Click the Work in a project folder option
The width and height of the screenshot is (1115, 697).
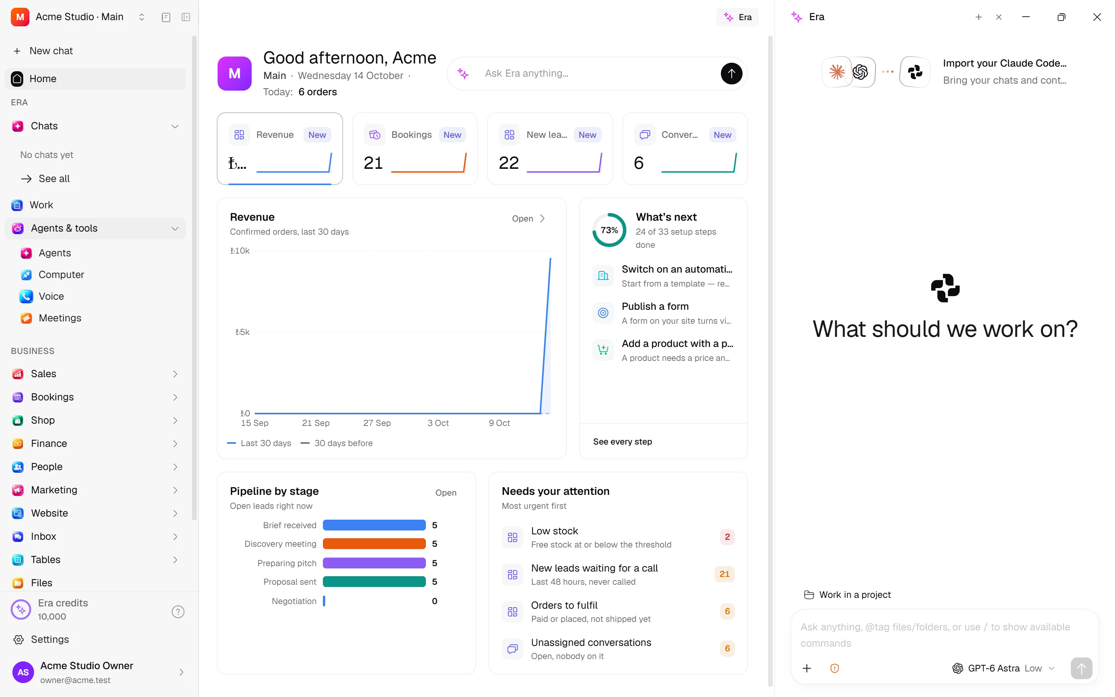(x=847, y=594)
